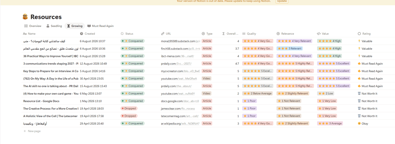395x144 pixels.
Task: Open the jamesclear.com link
Action: 178,109
